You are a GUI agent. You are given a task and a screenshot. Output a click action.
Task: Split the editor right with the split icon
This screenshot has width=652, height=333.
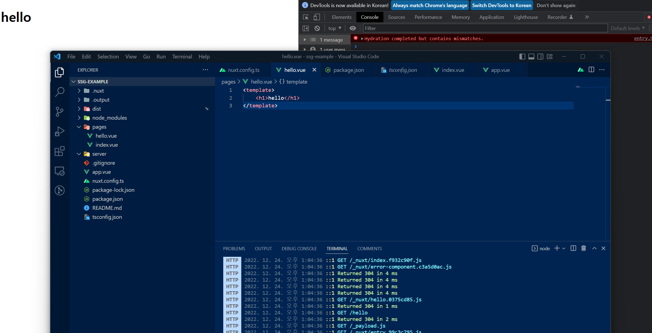pyautogui.click(x=591, y=70)
